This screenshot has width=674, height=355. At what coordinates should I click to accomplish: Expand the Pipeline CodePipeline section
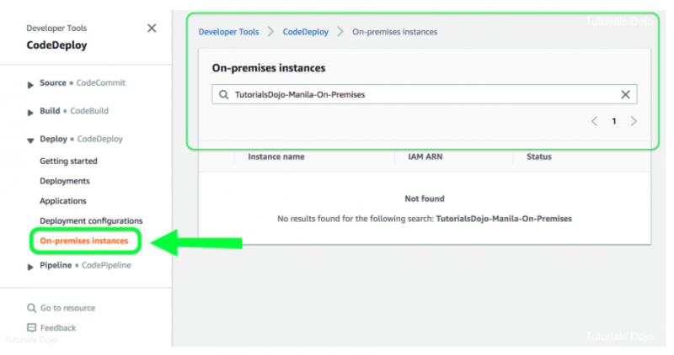point(32,266)
